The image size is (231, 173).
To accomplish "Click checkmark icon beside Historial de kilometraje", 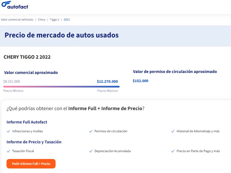I will (173, 131).
